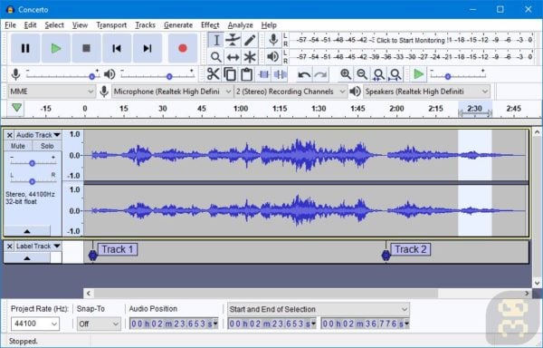
Task: Collapse the Label Track with up arrow
Action: (27, 258)
